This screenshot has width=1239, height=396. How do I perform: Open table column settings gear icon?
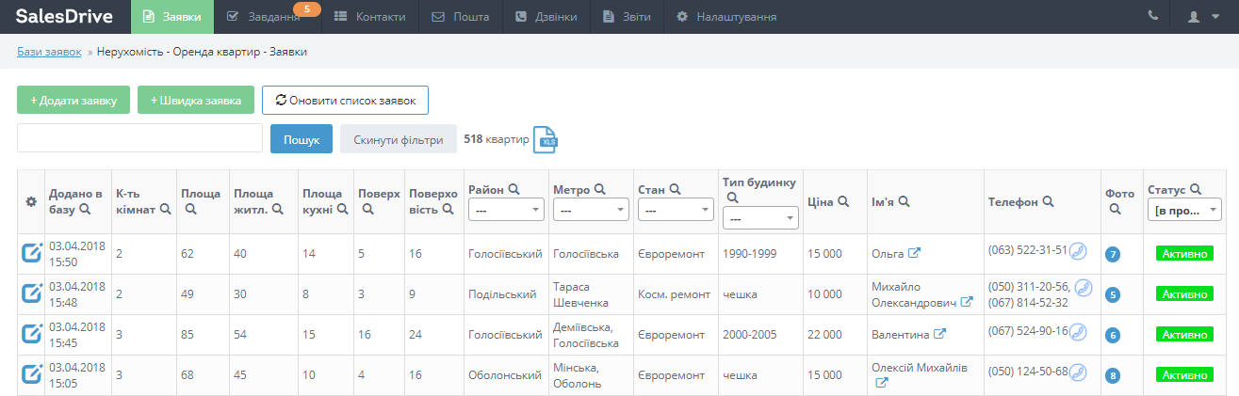(x=30, y=201)
